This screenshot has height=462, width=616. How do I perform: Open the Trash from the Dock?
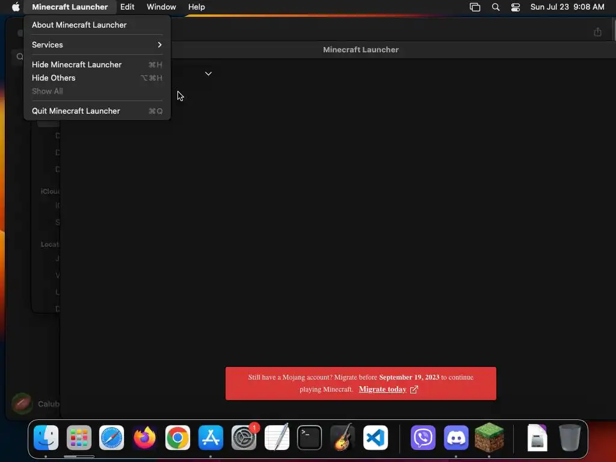(x=570, y=437)
